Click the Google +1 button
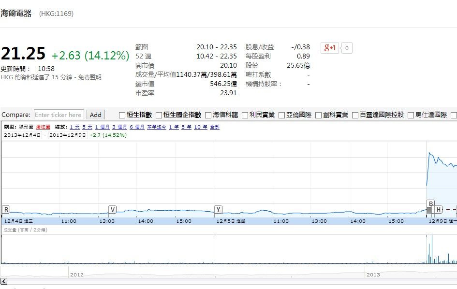 330,47
